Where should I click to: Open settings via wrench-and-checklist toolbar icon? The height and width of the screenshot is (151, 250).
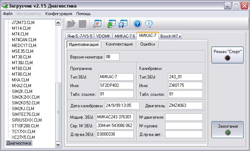(97, 24)
